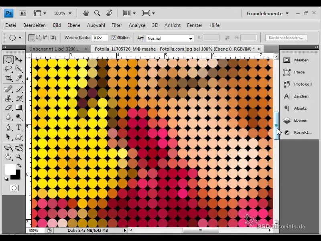
Task: Open the Ebene menu
Action: [x=74, y=25]
